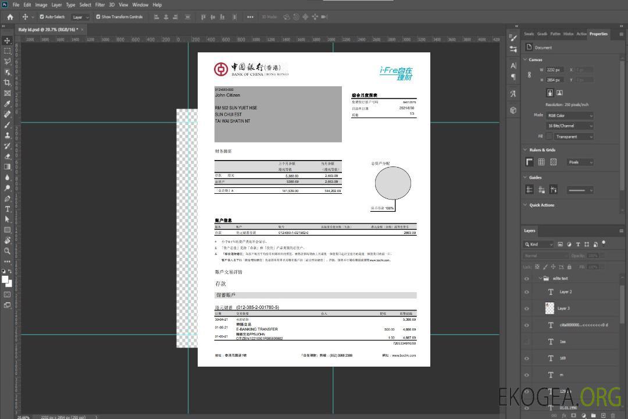The image size is (628, 419).
Task: Switch to the Properties panel tab
Action: point(598,34)
